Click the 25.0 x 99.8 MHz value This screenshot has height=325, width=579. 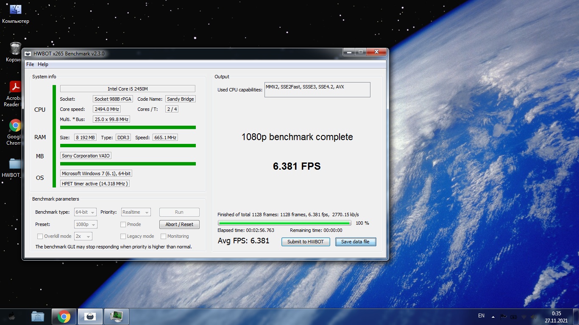[111, 119]
